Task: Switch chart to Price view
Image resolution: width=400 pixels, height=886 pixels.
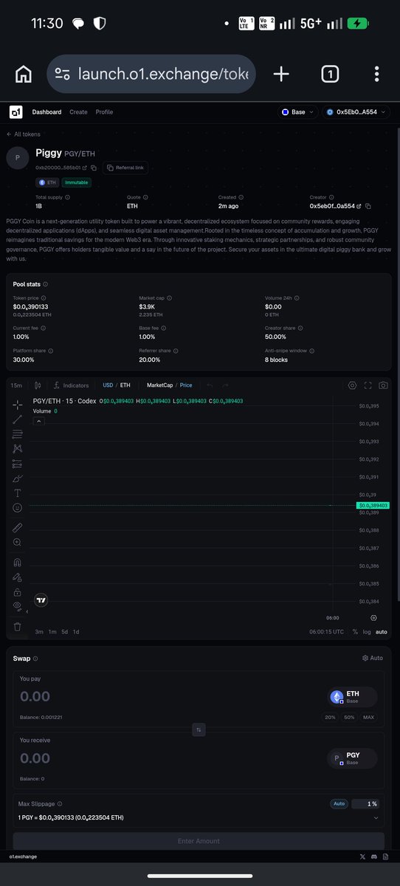Action: (186, 385)
